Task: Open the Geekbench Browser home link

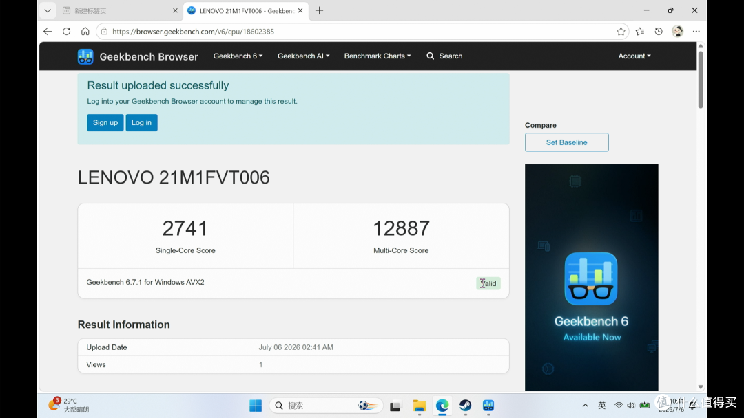Action: pyautogui.click(x=149, y=56)
